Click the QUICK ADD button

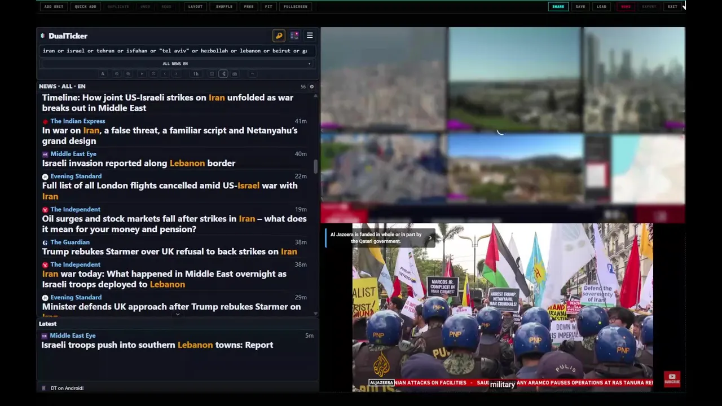85,7
